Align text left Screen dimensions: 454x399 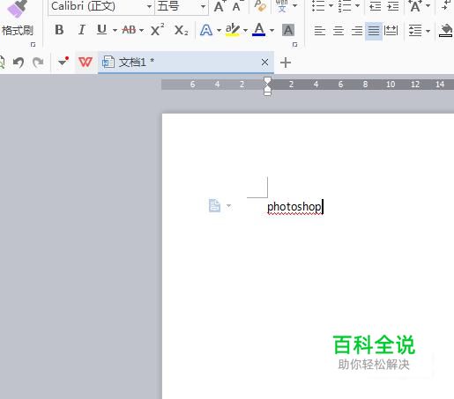coord(320,31)
